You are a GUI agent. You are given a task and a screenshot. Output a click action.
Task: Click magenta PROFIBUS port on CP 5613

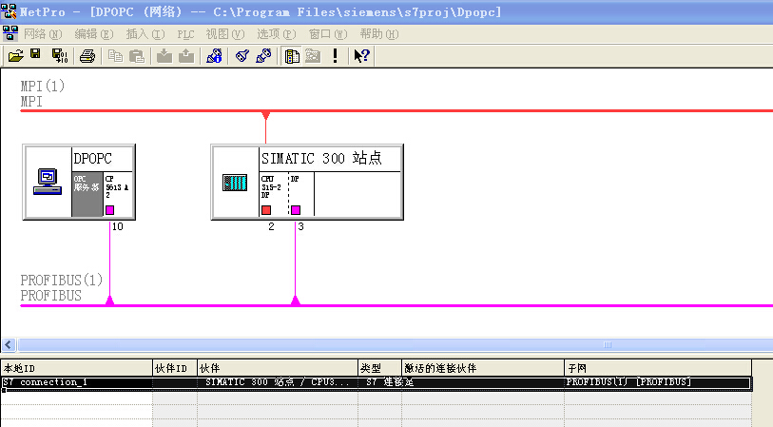pyautogui.click(x=110, y=210)
